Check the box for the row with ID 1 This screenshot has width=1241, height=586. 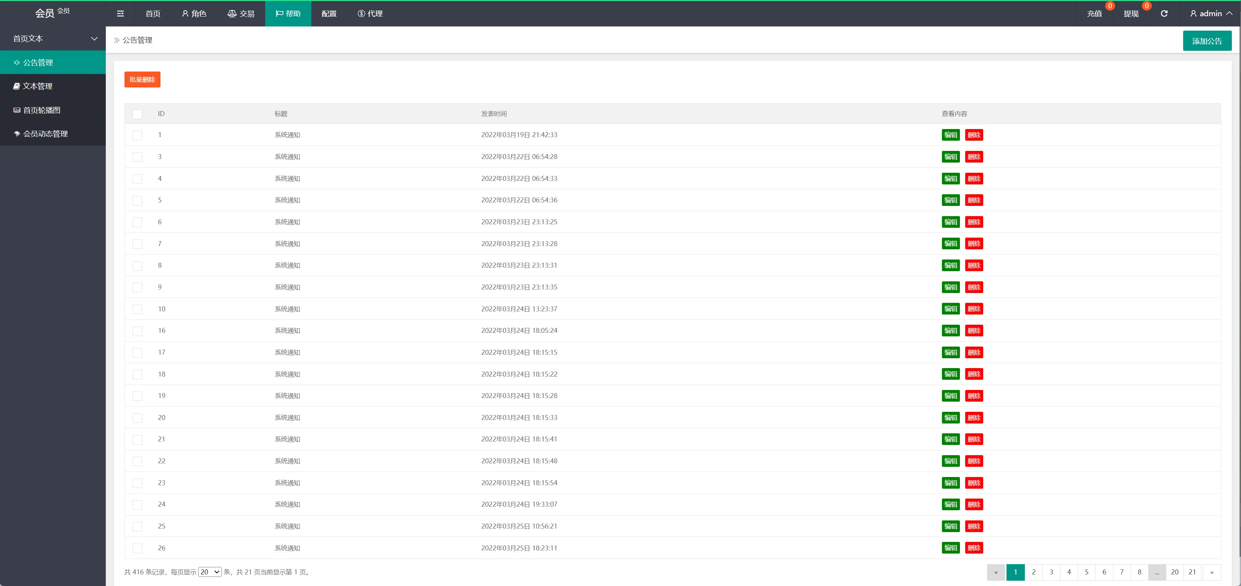point(137,135)
